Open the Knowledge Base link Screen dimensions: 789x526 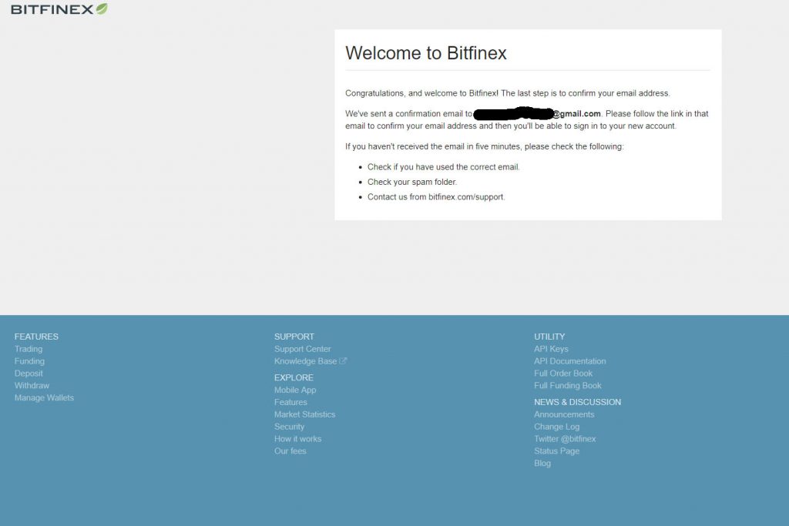(x=305, y=361)
